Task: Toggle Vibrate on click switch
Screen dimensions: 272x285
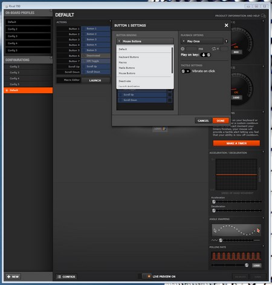Action: click(x=186, y=71)
